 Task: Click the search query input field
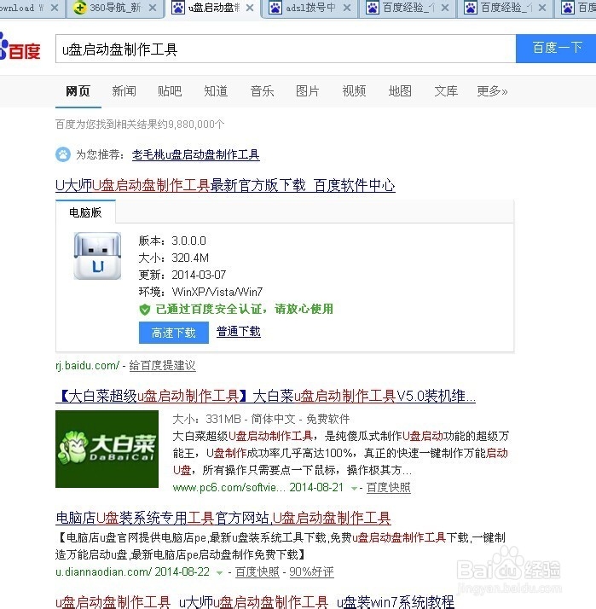pyautogui.click(x=286, y=49)
